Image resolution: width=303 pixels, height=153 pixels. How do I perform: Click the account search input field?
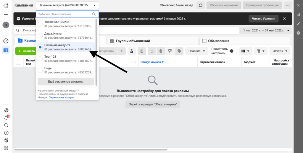(x=65, y=14)
